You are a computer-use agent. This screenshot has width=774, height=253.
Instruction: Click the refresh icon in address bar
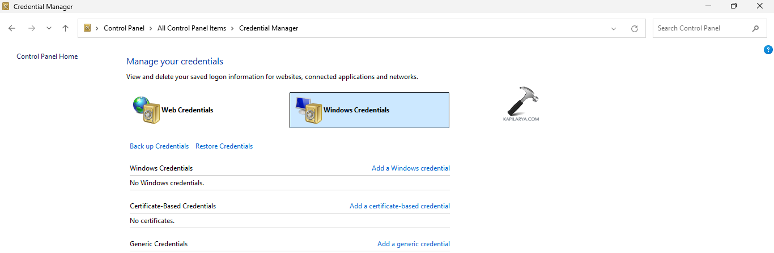click(634, 28)
